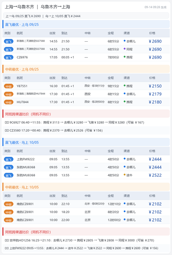Click the blue 去哪儿 dot in the 上航FM9222 table row

(125, 159)
